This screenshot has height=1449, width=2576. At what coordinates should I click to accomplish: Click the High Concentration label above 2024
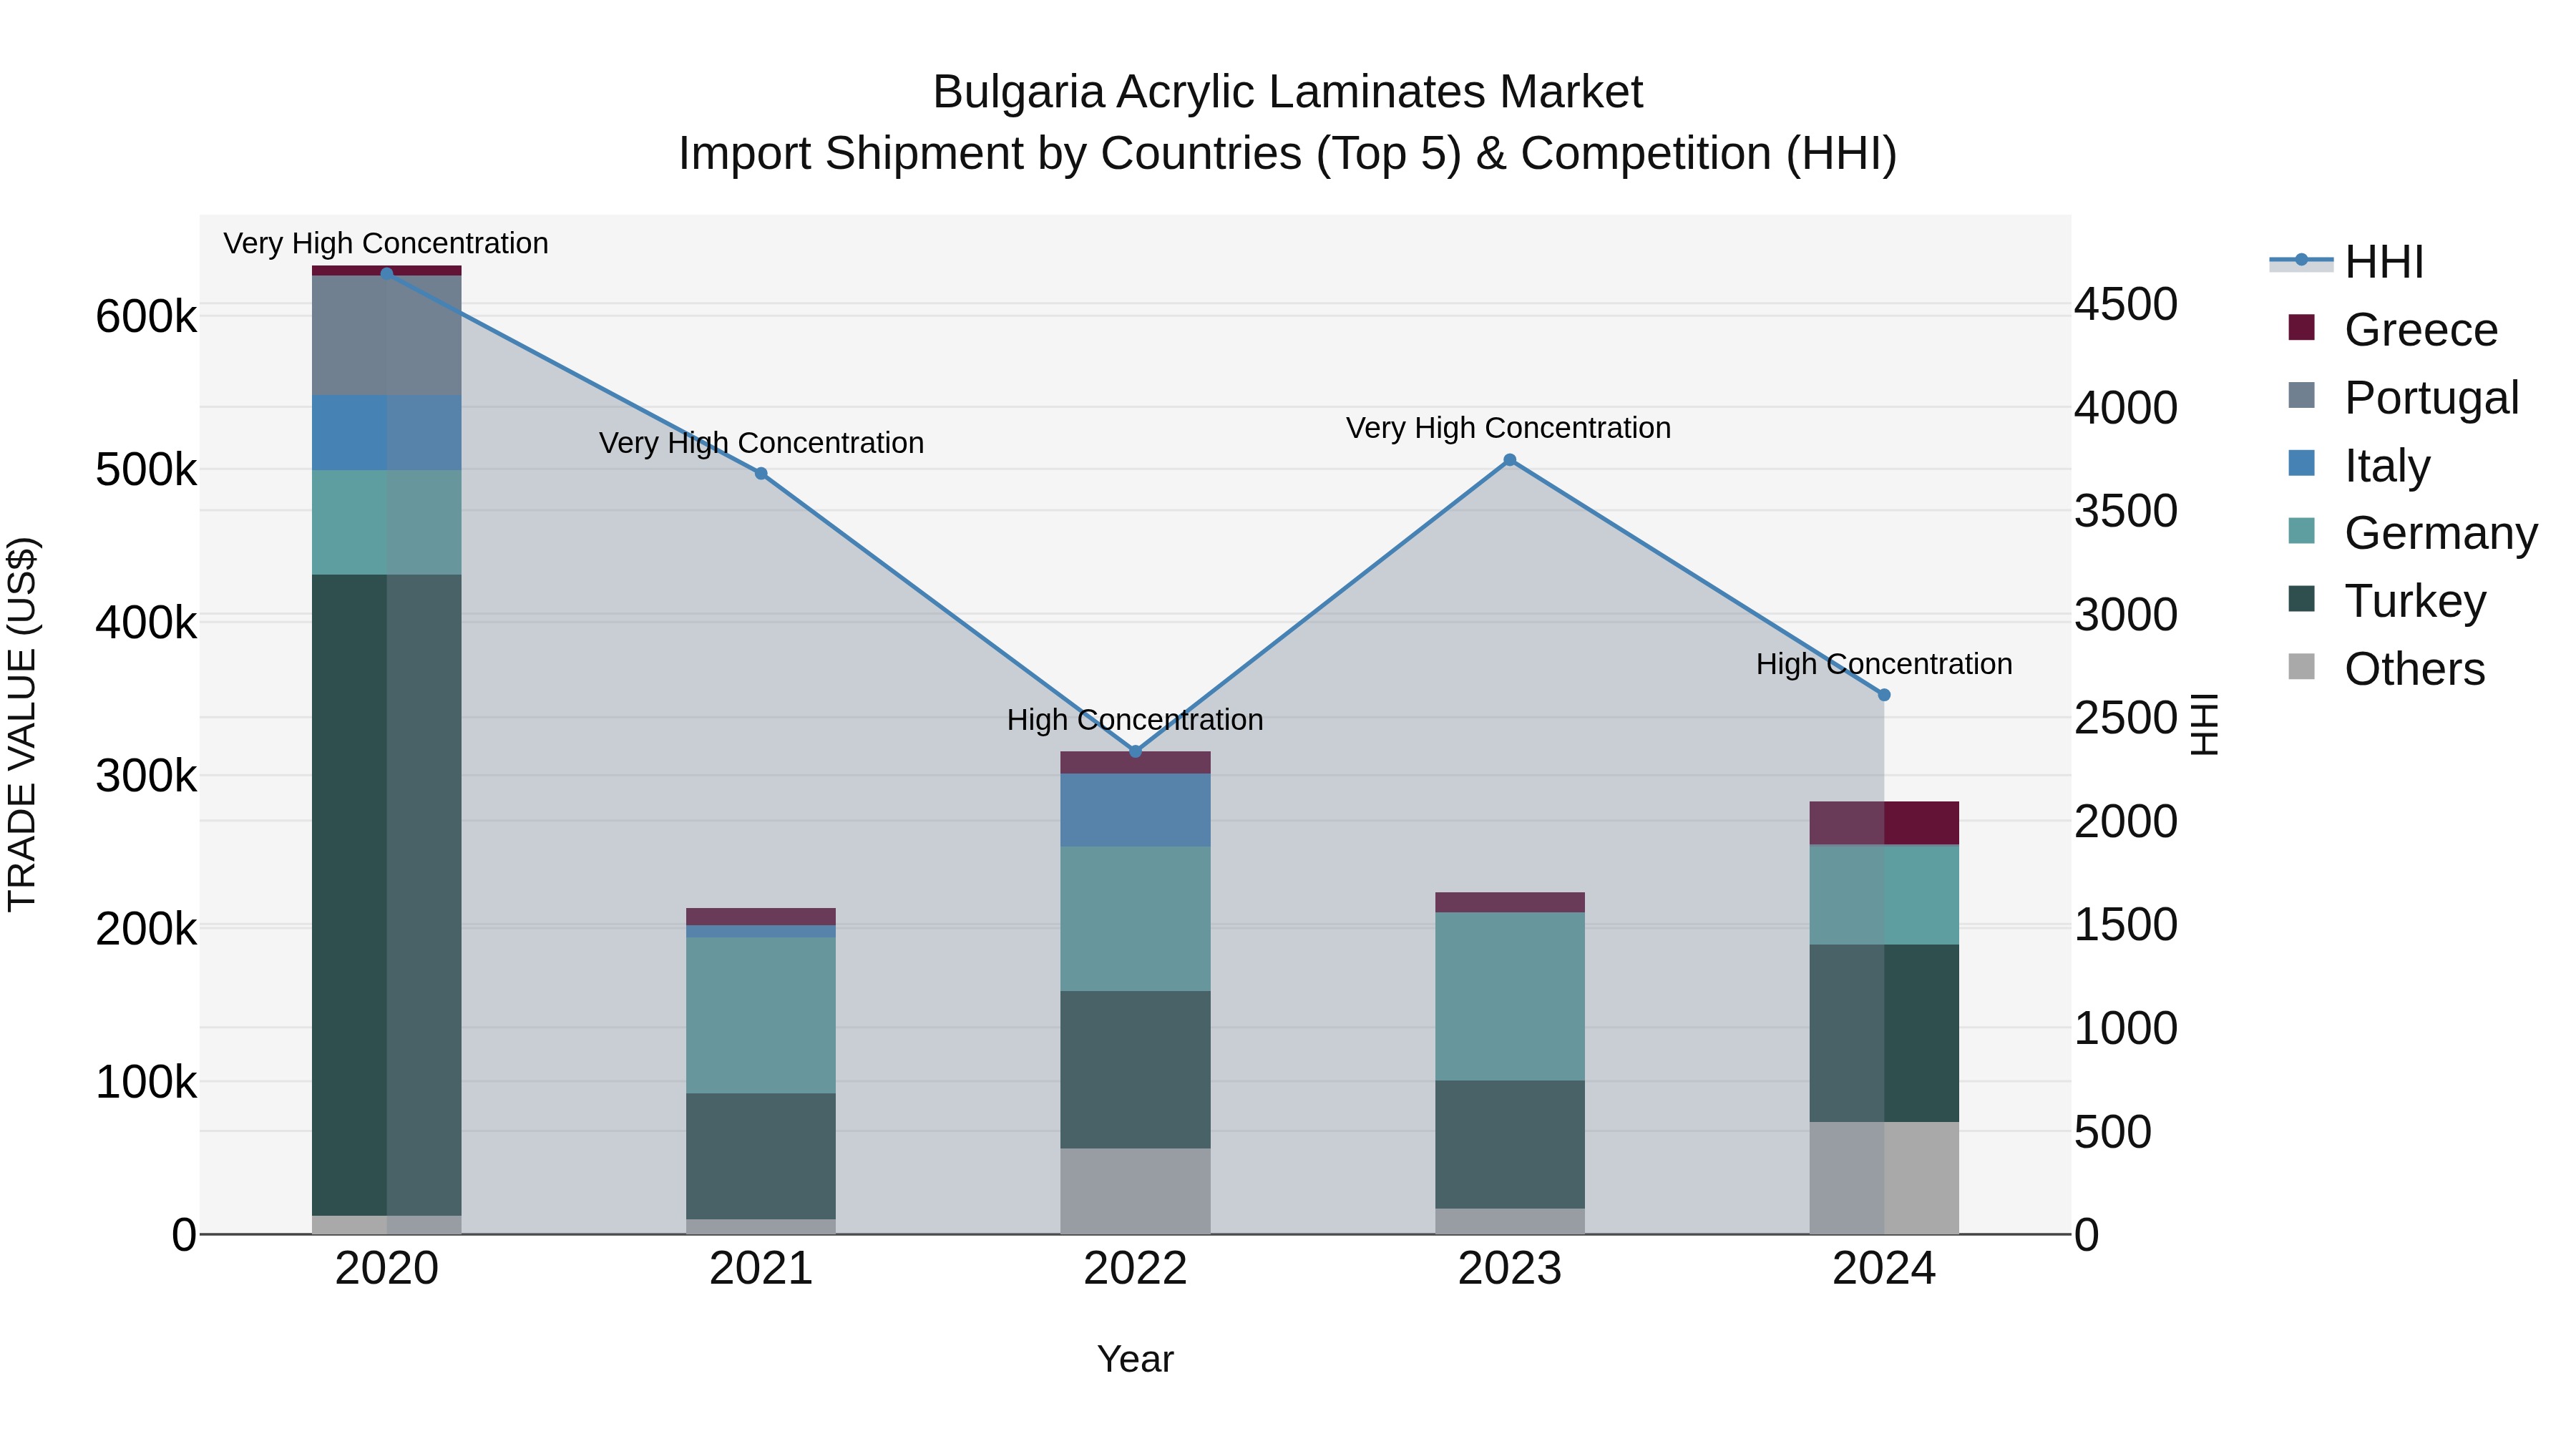[1884, 664]
